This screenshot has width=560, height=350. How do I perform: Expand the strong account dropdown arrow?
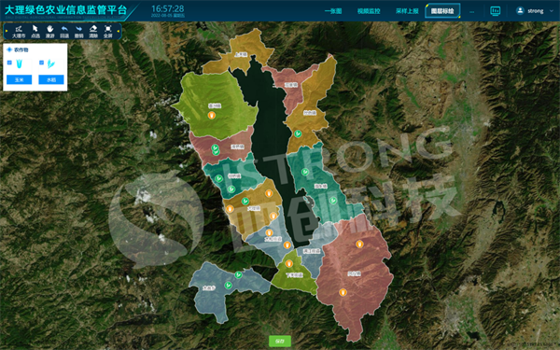coord(551,11)
